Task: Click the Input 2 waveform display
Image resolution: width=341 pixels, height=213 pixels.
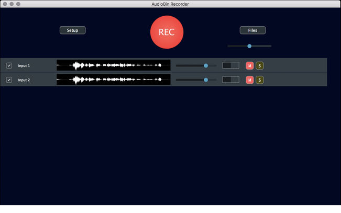Action: 114,80
